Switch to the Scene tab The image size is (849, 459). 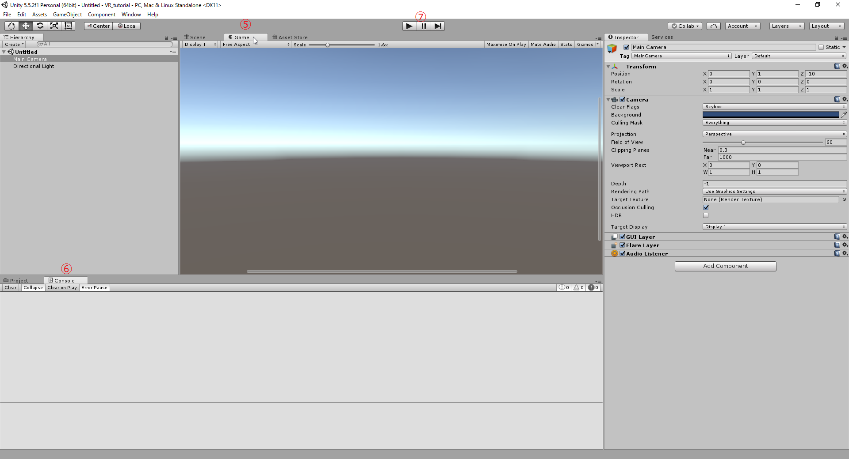195,38
